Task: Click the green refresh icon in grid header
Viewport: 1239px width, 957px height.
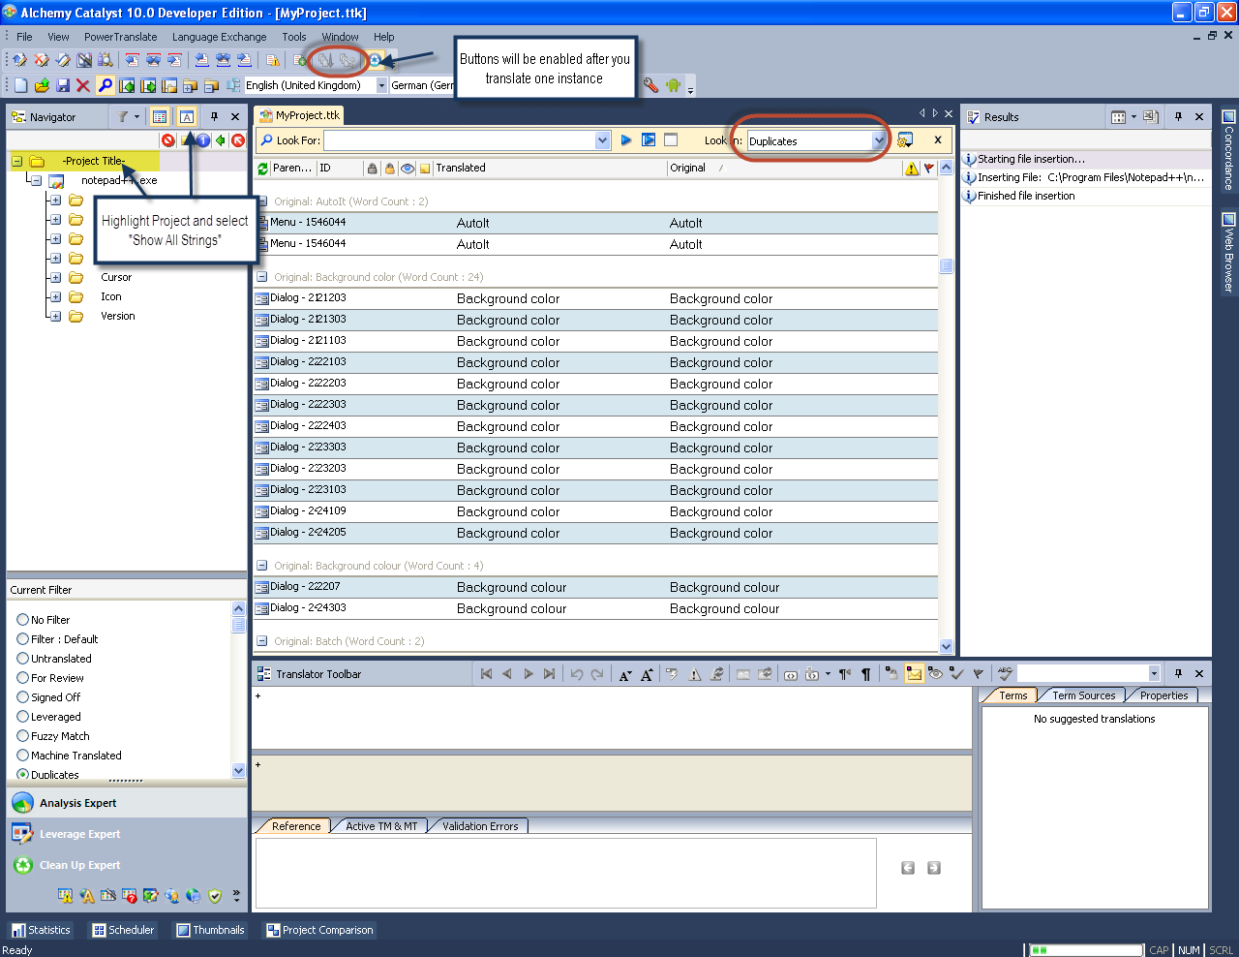Action: pyautogui.click(x=262, y=169)
